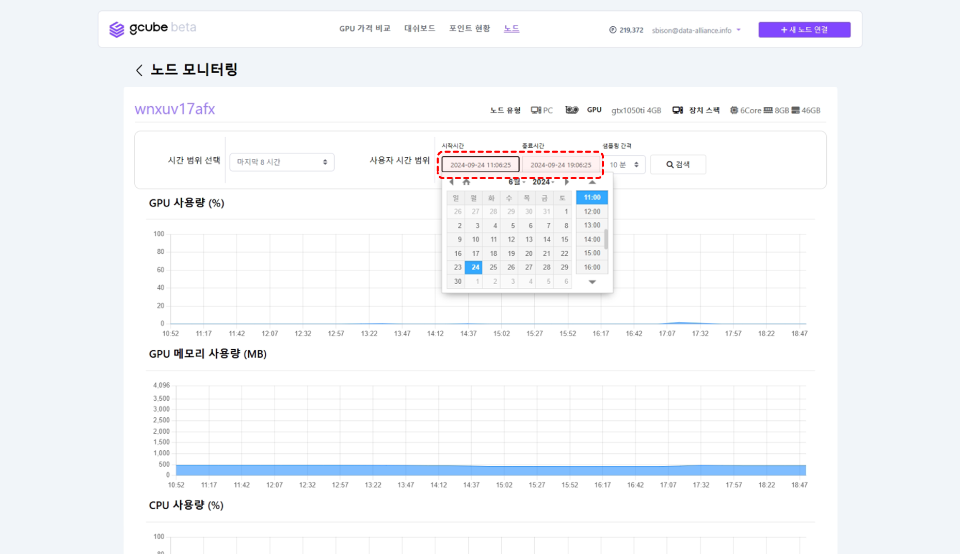This screenshot has height=554, width=960.
Task: Go to previous month in calendar
Action: 451,182
